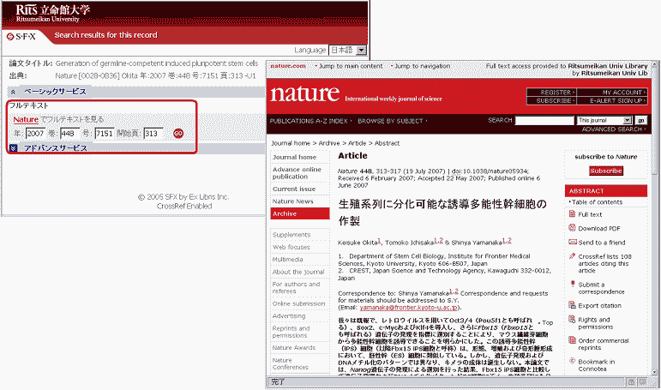Screen dimensions: 661x390
Task: Open Table of contents link
Action: point(597,202)
